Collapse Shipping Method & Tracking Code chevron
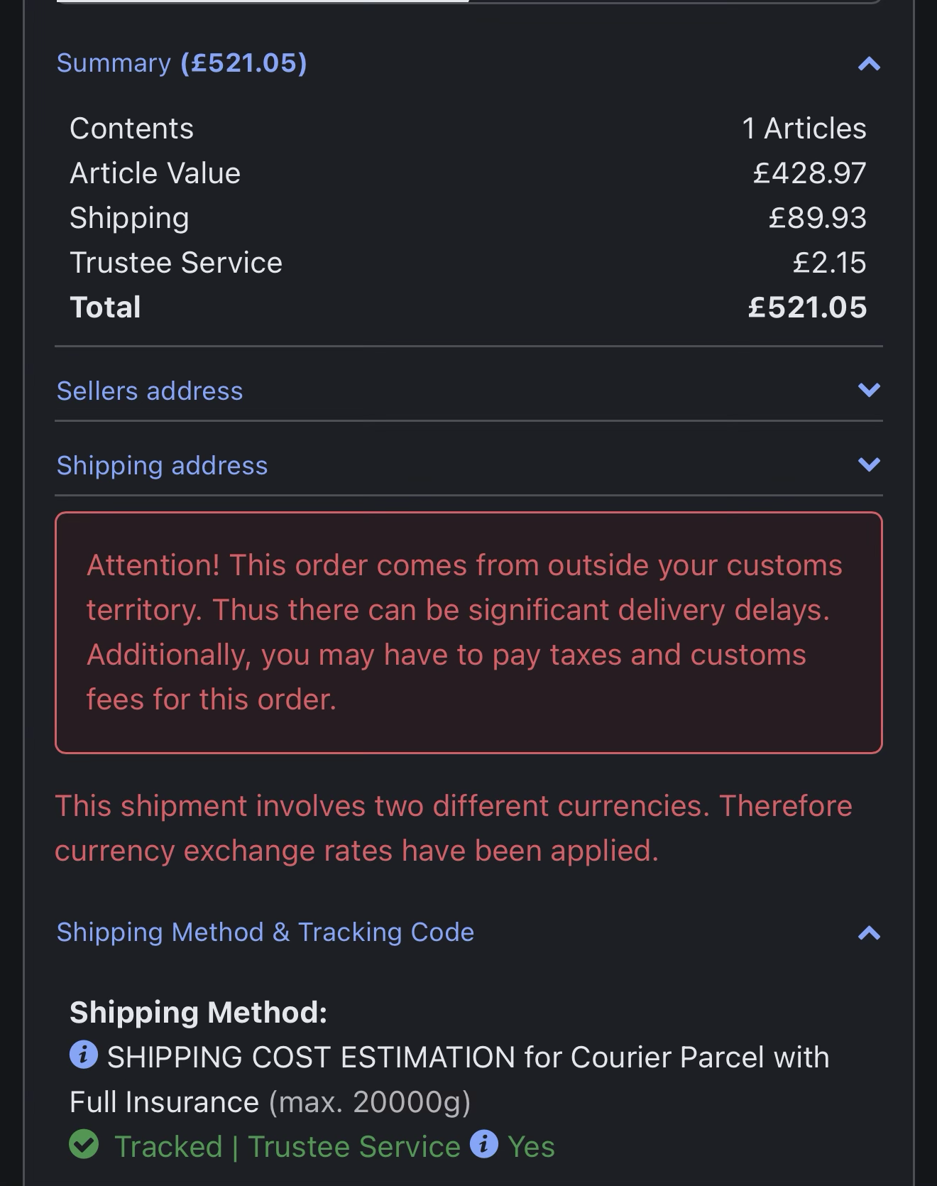 coord(869,933)
